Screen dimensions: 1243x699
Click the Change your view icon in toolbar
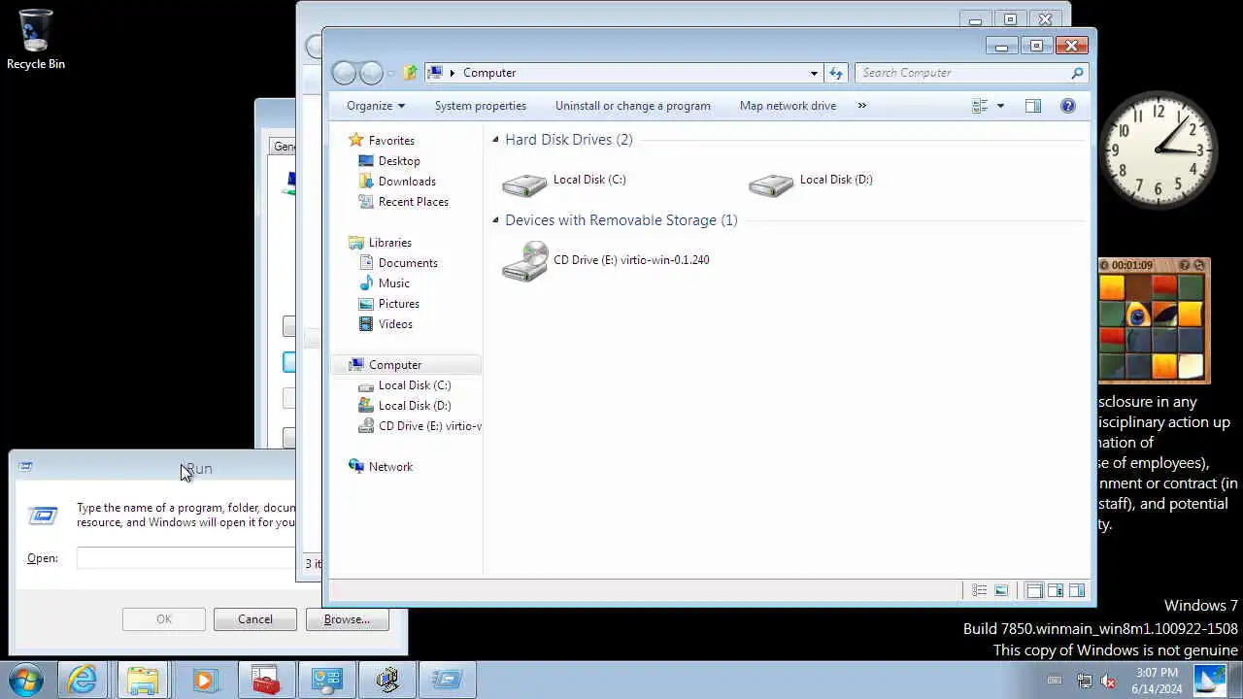click(x=980, y=106)
